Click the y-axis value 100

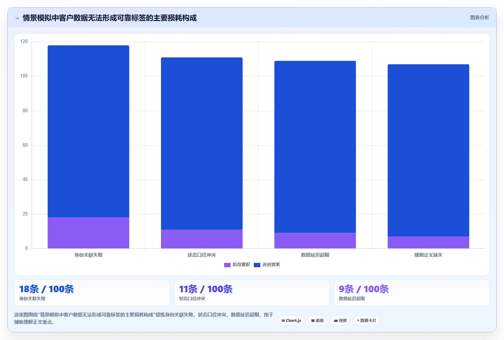pos(24,76)
